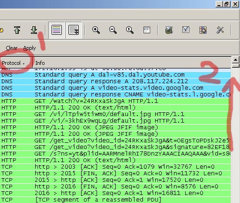Image resolution: width=240 pixels, height=203 pixels.
Task: Open Capture Filters icon
Action: coord(169,30)
